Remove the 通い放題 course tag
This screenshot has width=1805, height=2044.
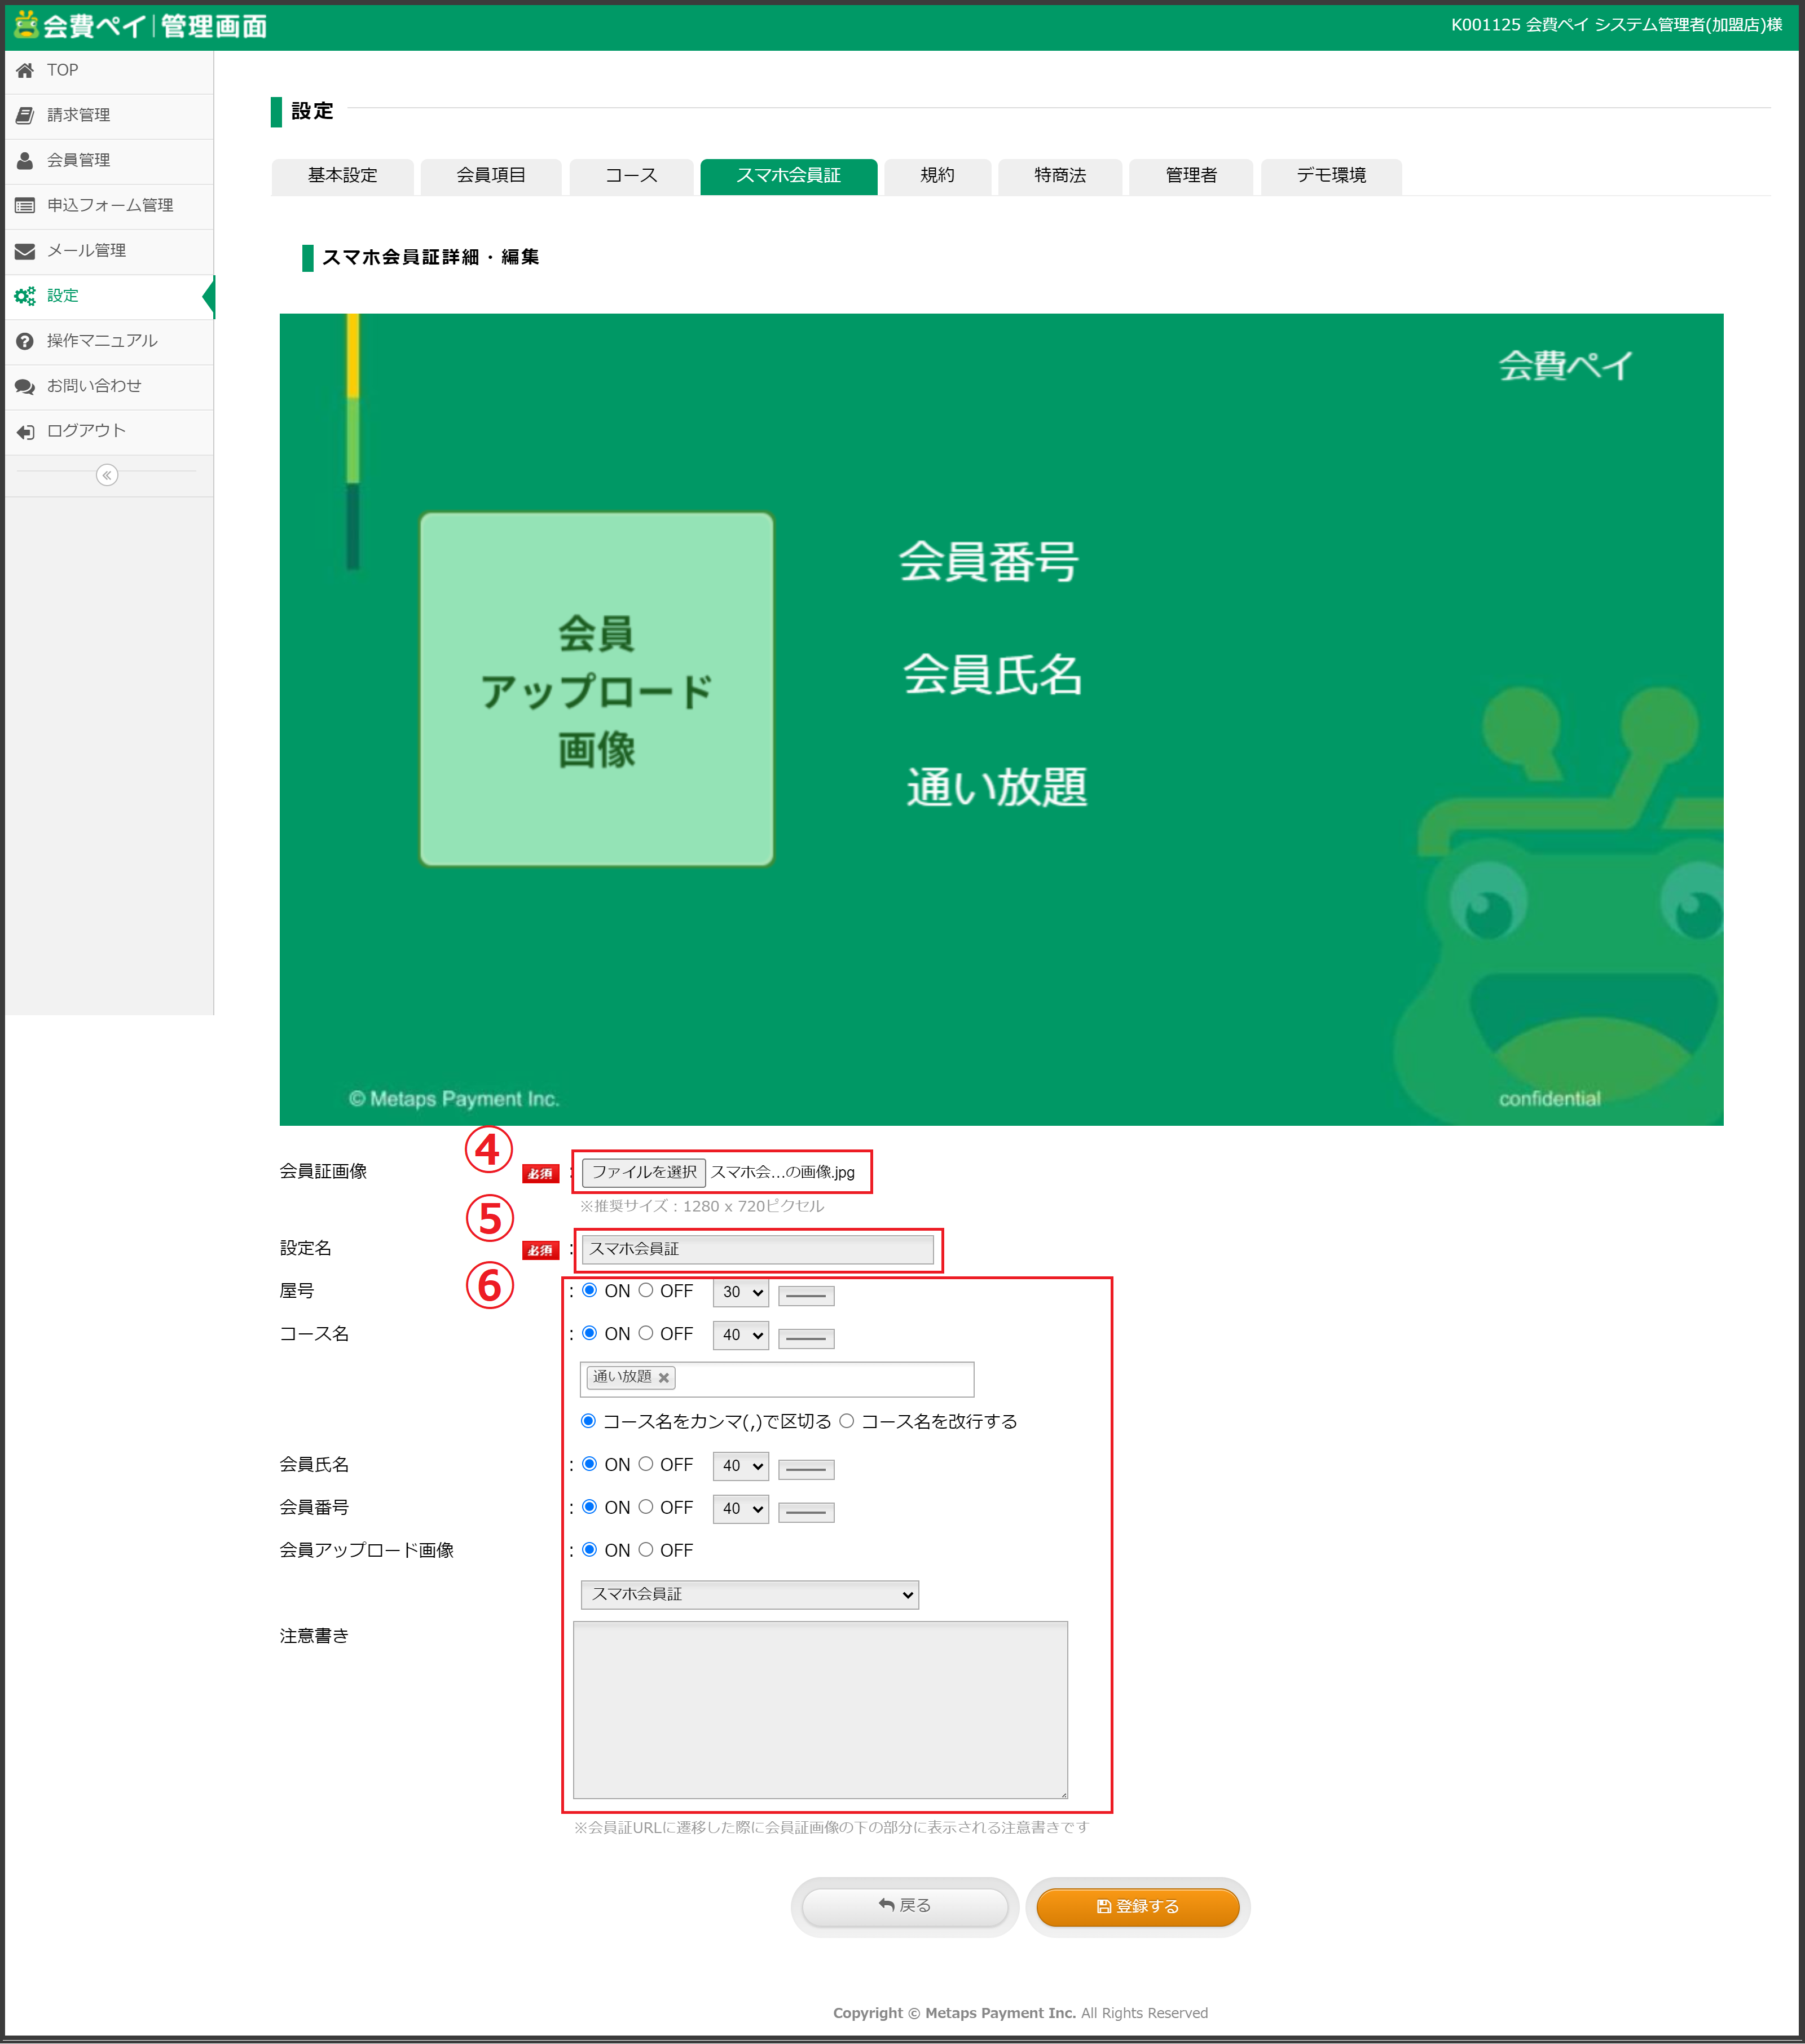tap(664, 1378)
